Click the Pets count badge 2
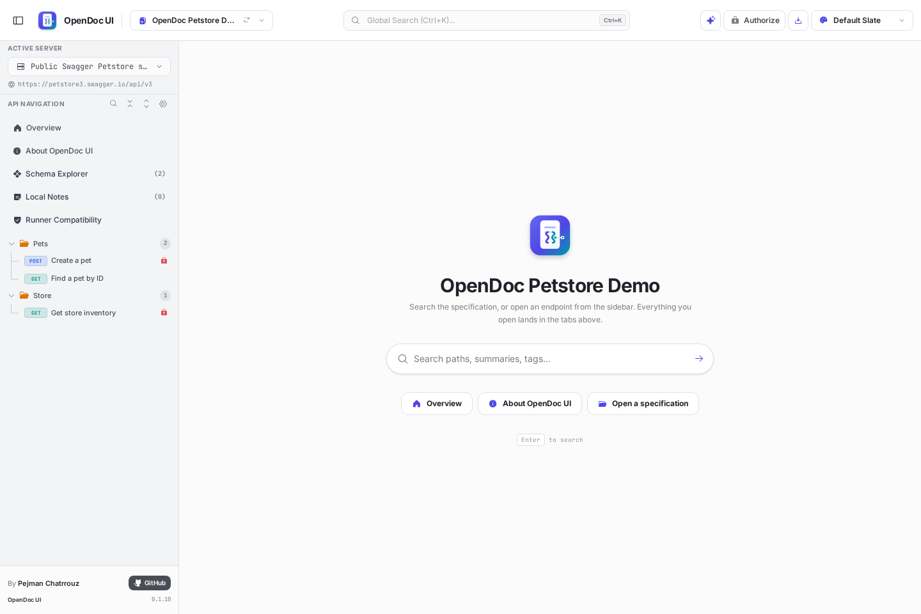 (x=165, y=243)
